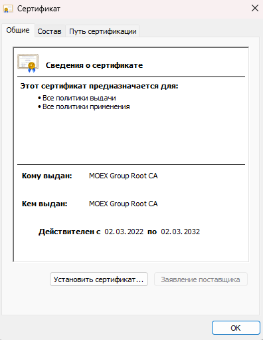Click the Кем выдан value MOEX Group Root CA

124,204
